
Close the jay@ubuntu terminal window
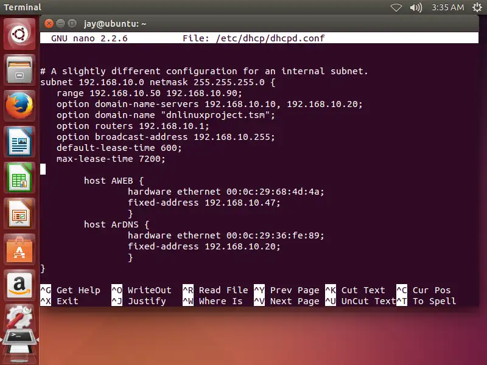click(49, 24)
